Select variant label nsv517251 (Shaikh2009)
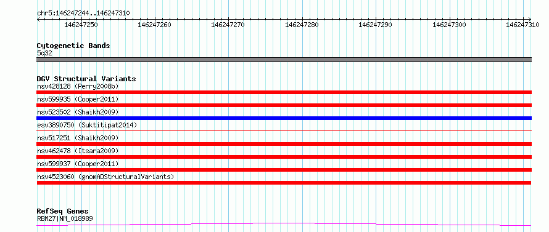Viewport: 549px width, 232px height. point(78,138)
